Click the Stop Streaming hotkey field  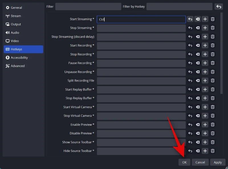tap(141, 28)
